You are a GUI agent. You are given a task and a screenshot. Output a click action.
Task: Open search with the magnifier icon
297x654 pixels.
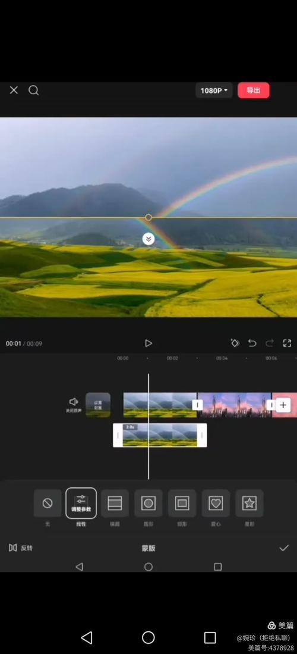pos(34,90)
